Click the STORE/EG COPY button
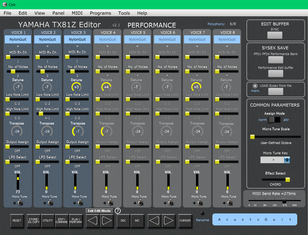Image resolution: width=308 pixels, height=235 pixels. (34, 221)
